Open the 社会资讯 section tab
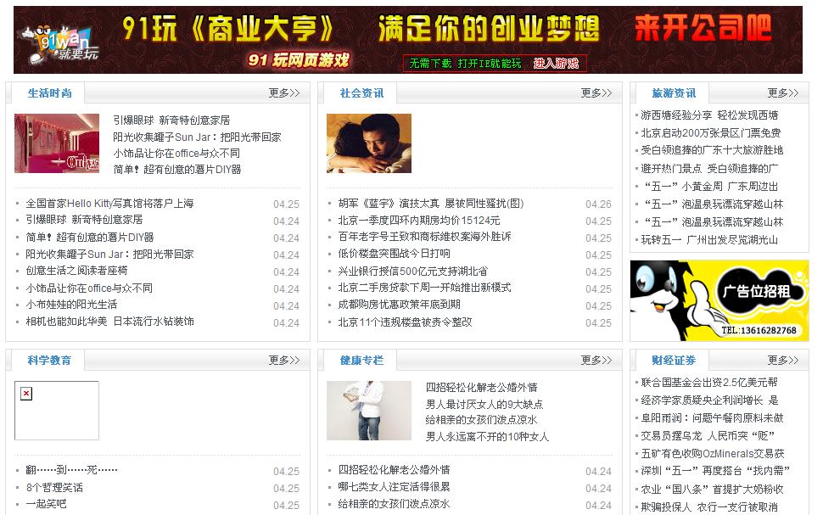The height and width of the screenshot is (515, 823). pyautogui.click(x=361, y=93)
